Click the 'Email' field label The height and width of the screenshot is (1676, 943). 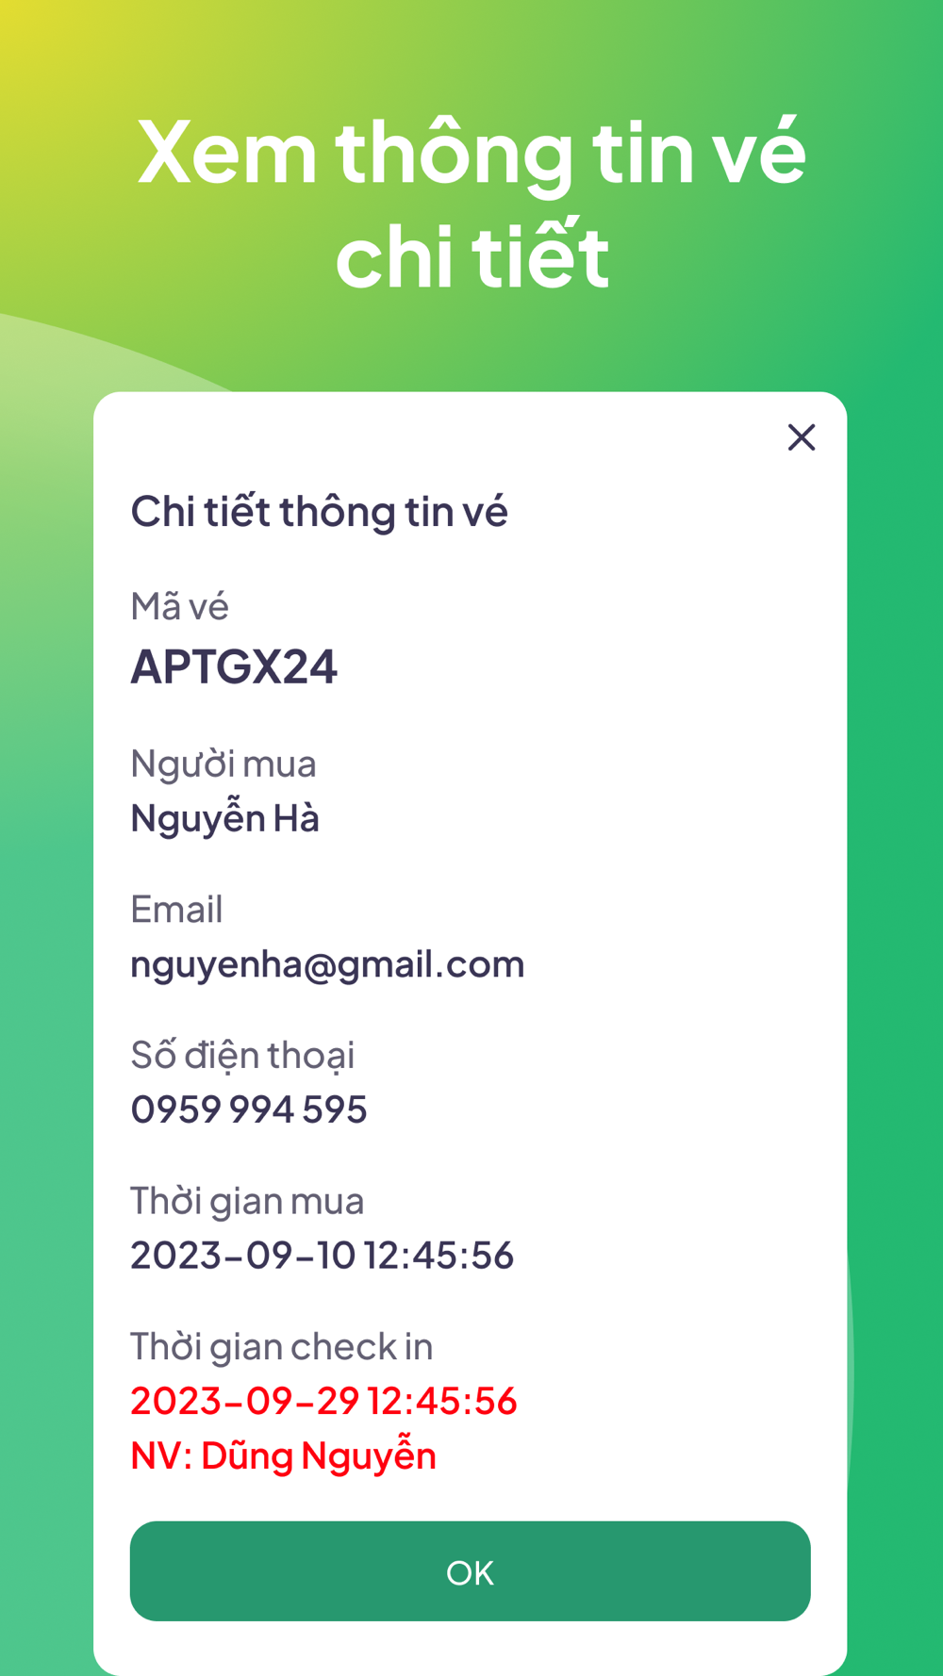click(x=176, y=909)
